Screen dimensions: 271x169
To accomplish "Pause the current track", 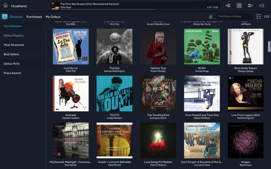I will coord(239,6).
